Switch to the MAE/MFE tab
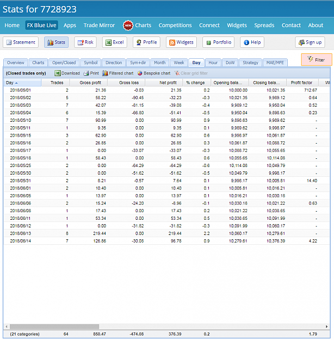The width and height of the screenshot is (334, 340). [x=275, y=63]
